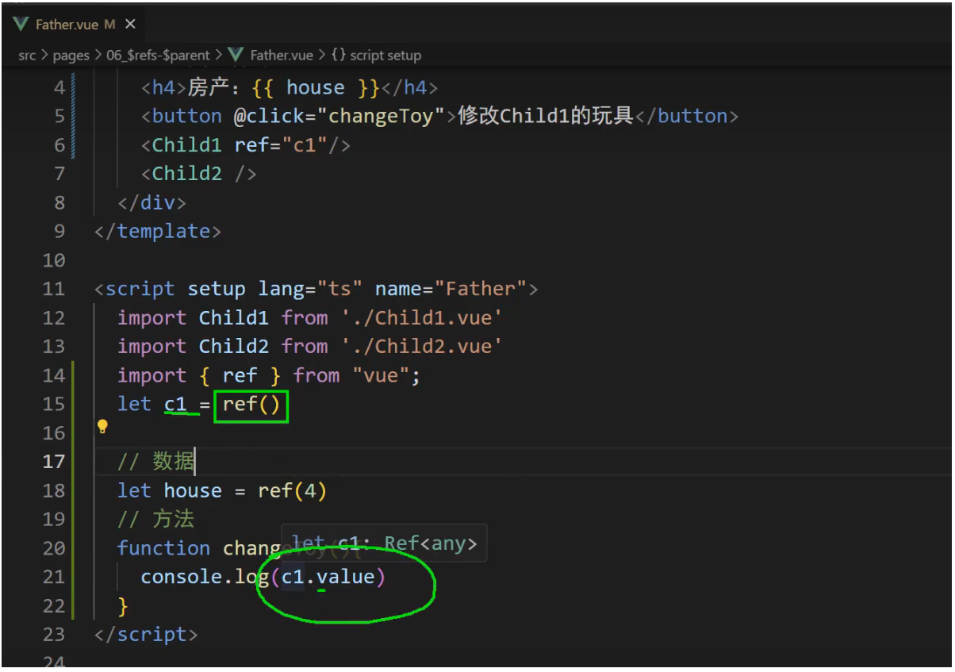Click the c1 variable in let declaration
This screenshot has width=955, height=672.
tap(175, 404)
